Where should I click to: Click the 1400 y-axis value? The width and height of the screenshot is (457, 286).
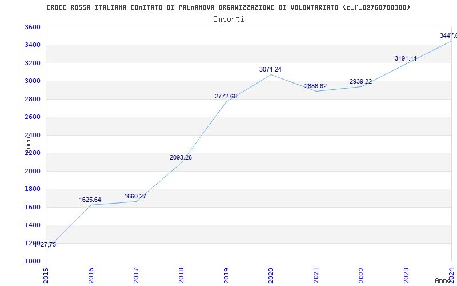pos(33,225)
